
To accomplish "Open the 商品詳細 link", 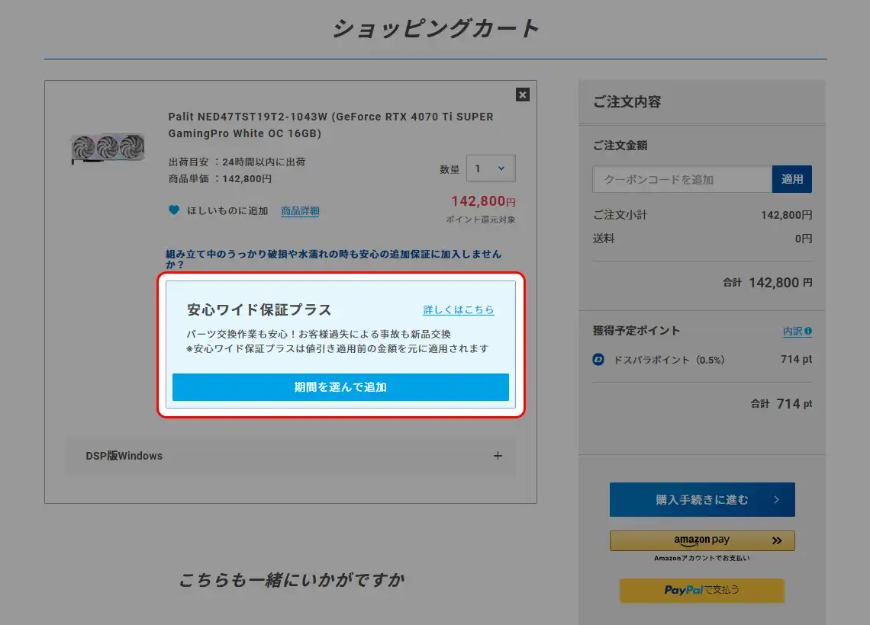I will coord(300,210).
